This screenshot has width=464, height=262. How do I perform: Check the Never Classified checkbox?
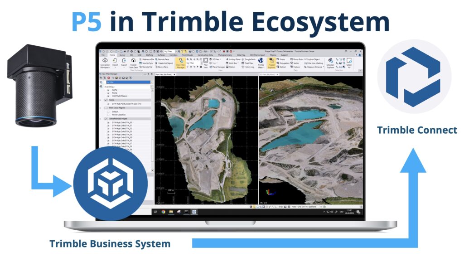coord(108,115)
